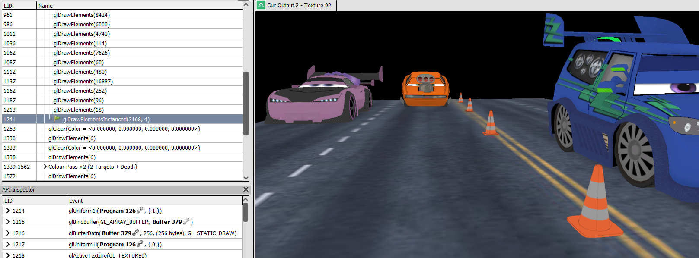699x258 pixels.
Task: Select glDrawElements(8424) at EID 961
Action: point(82,15)
